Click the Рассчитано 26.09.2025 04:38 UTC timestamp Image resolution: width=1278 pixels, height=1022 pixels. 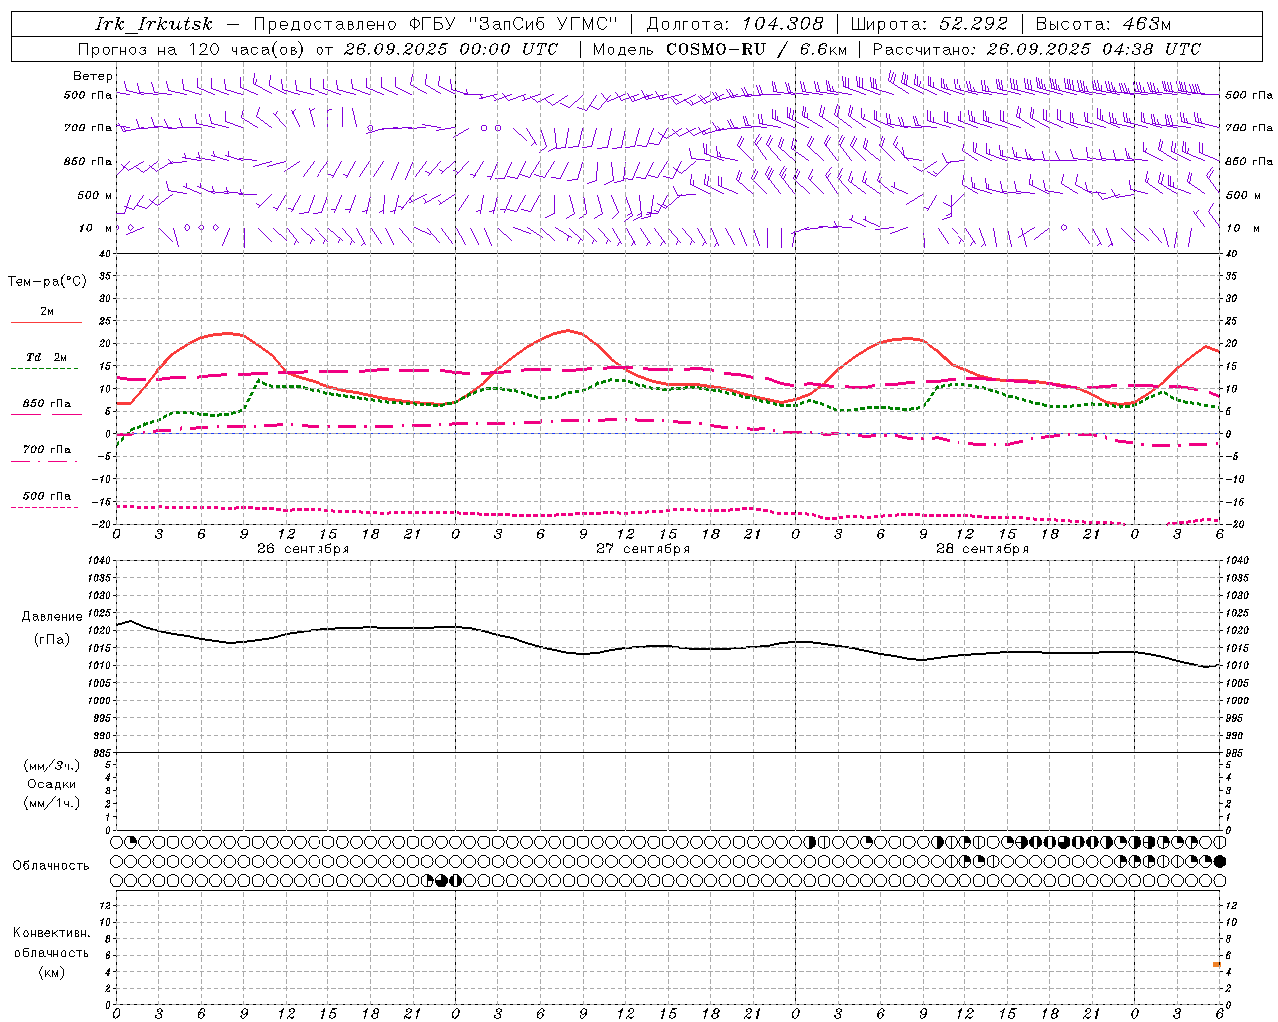tap(1036, 49)
